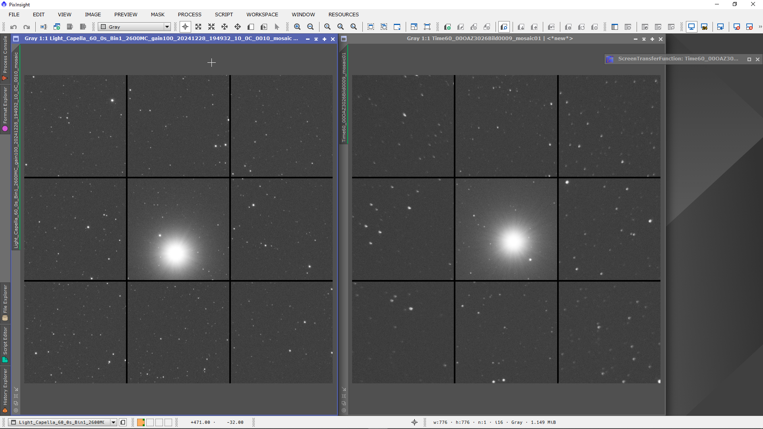Switch to the second workspace box
Screen dimensions: 763x429
pos(150,422)
